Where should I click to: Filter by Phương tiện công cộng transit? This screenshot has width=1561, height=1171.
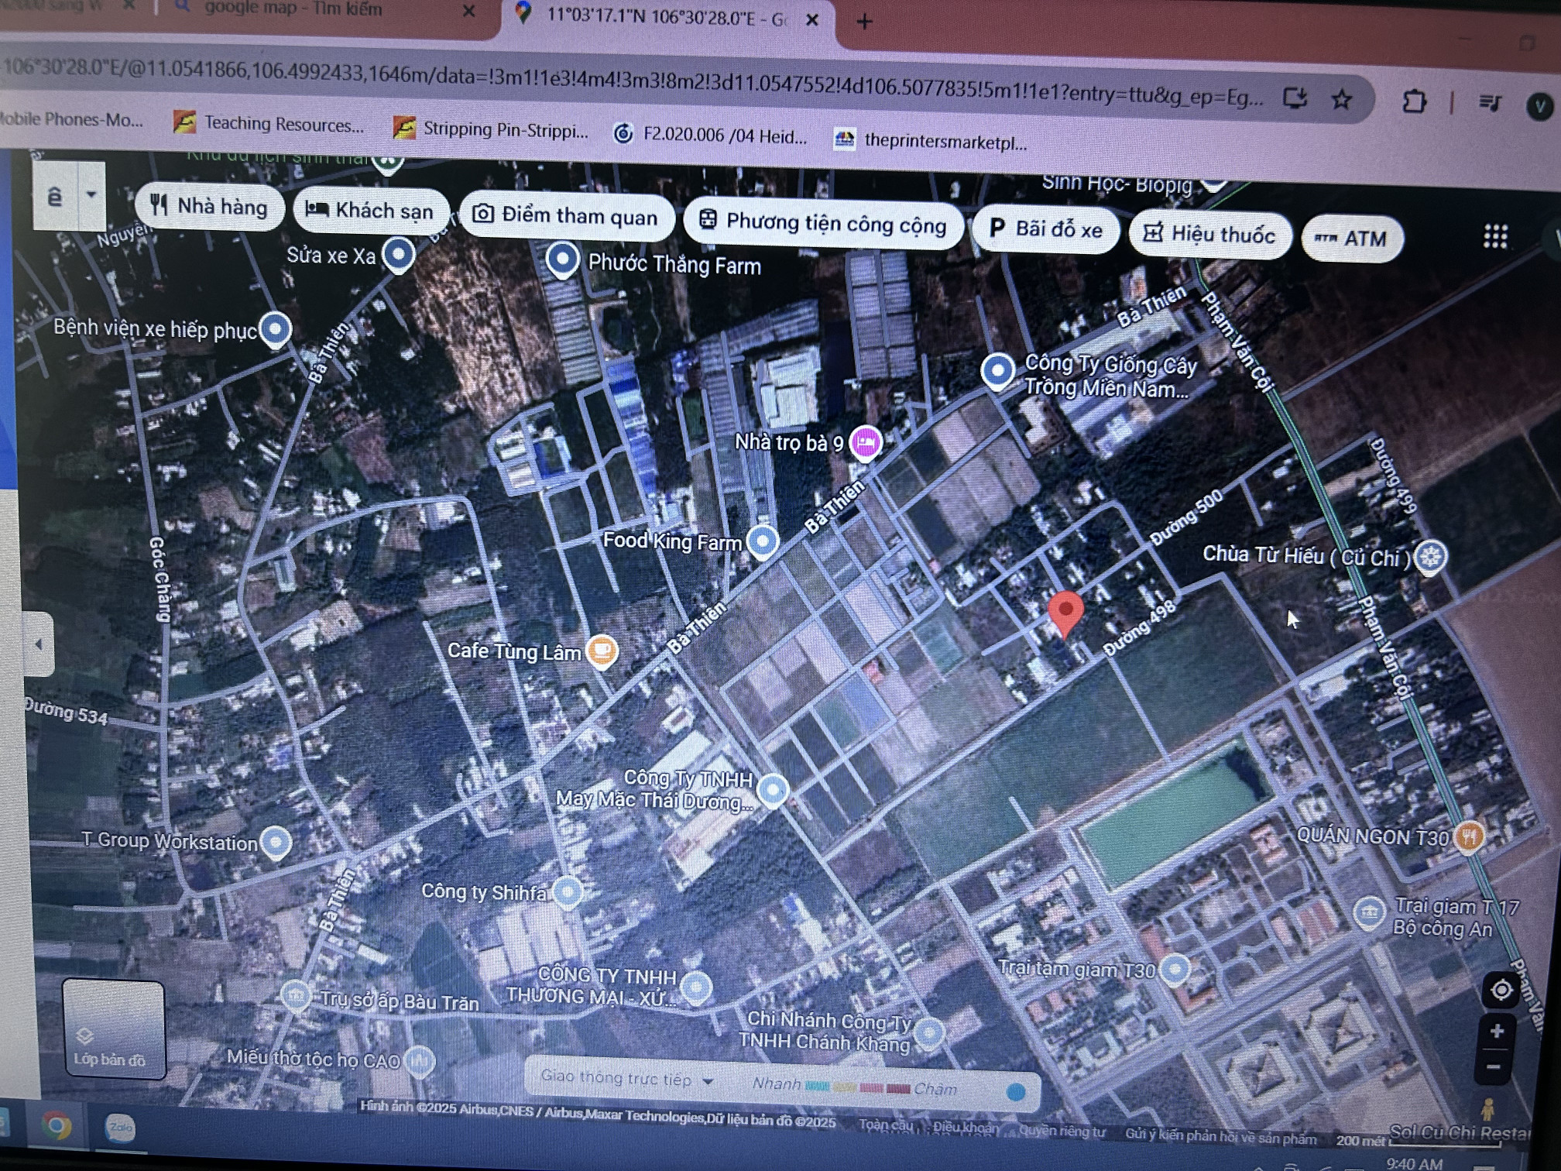click(x=823, y=224)
